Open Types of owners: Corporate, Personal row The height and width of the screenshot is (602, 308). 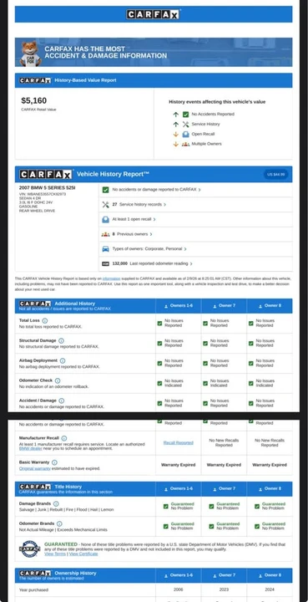coord(196,249)
